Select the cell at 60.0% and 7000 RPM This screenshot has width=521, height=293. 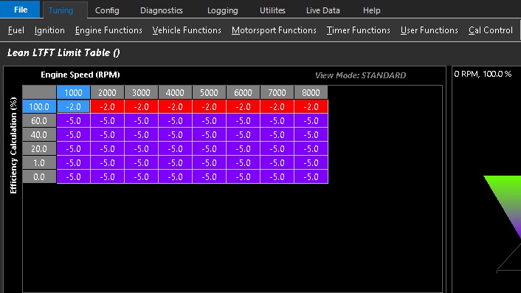[x=277, y=120]
